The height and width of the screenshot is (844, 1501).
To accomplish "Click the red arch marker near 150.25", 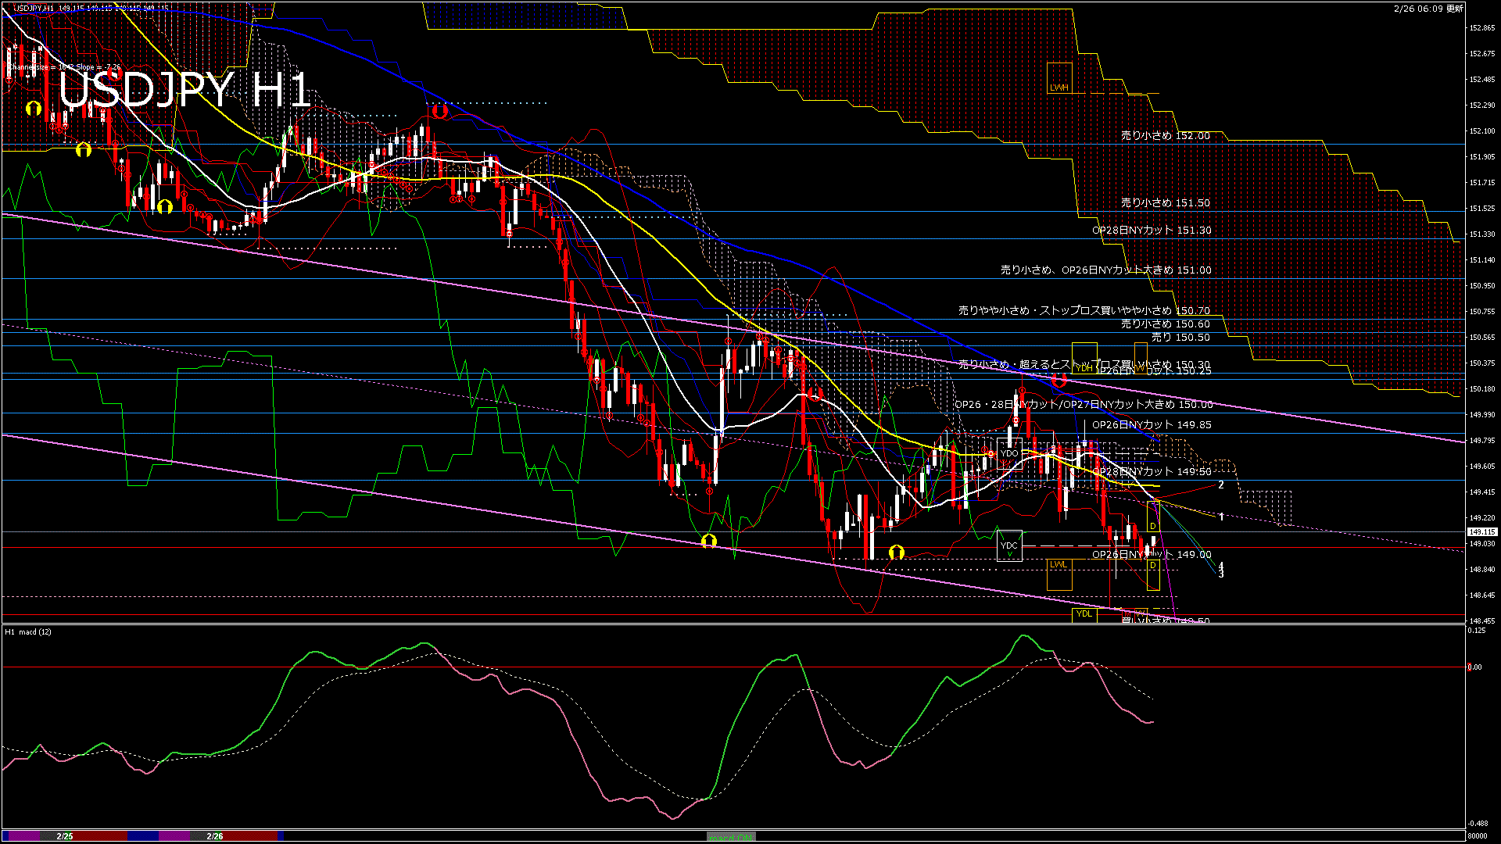I will point(1059,381).
